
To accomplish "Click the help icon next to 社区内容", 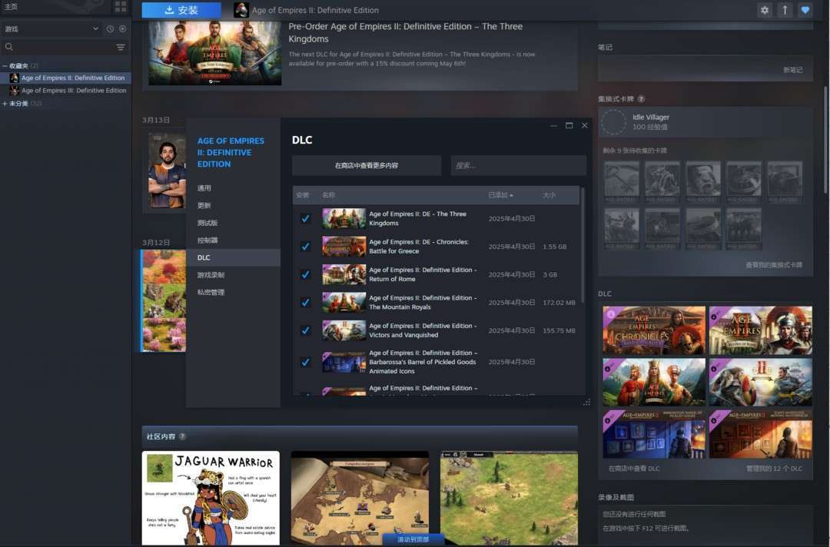I will 183,436.
